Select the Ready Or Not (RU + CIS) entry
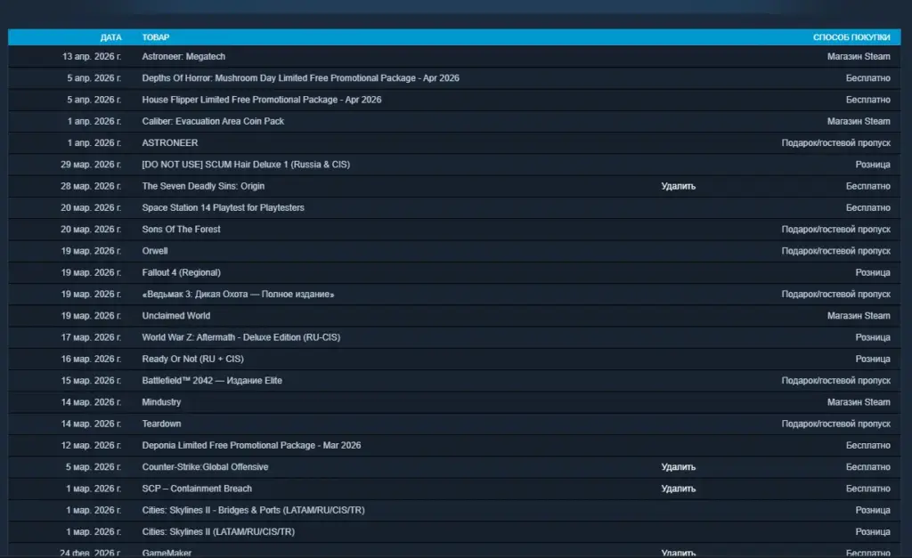Screen dimensions: 912x558 point(192,359)
